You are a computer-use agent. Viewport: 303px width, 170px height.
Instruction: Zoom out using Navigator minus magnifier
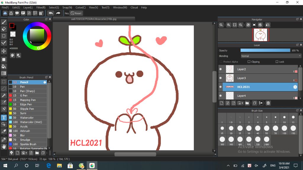241,25
